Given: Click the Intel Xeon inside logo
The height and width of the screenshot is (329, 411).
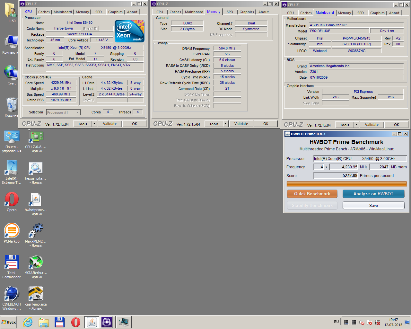Looking at the screenshot, I should pyautogui.click(x=130, y=31).
